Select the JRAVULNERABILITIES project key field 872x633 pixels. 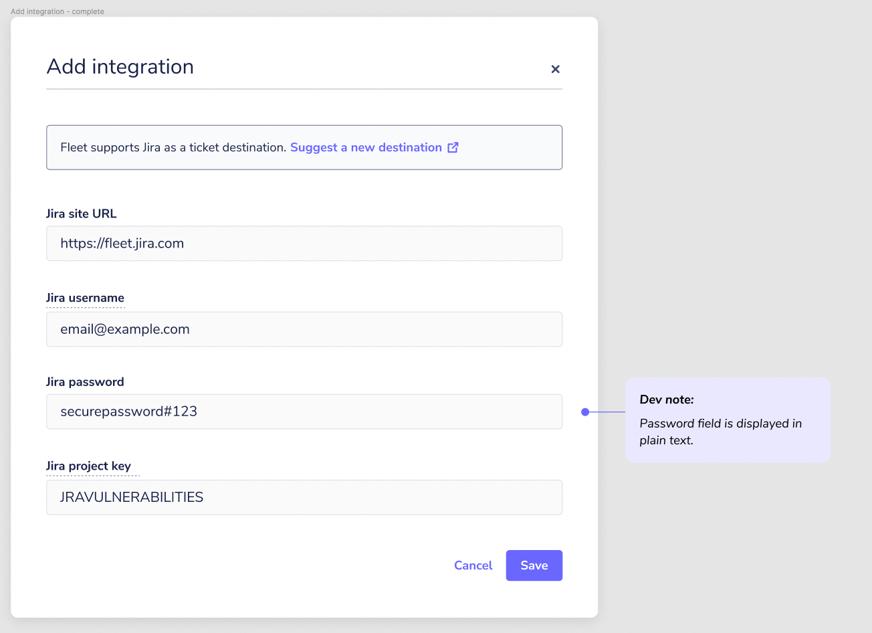[x=304, y=497]
